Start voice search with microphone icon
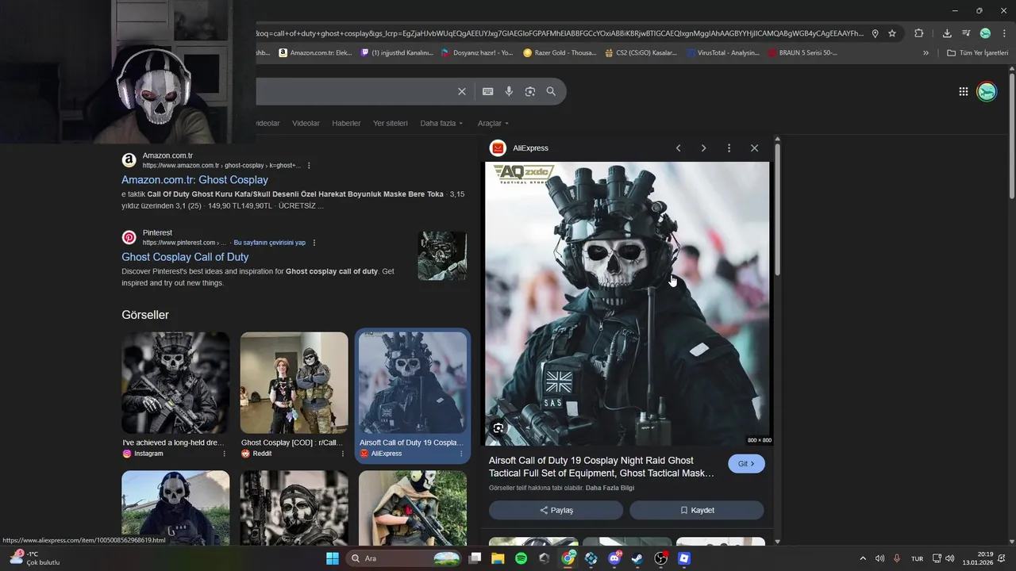The image size is (1016, 571). tap(509, 91)
